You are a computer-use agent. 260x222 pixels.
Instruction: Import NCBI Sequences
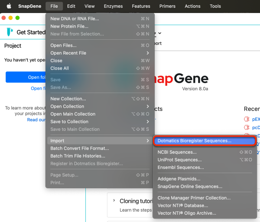pos(205,152)
